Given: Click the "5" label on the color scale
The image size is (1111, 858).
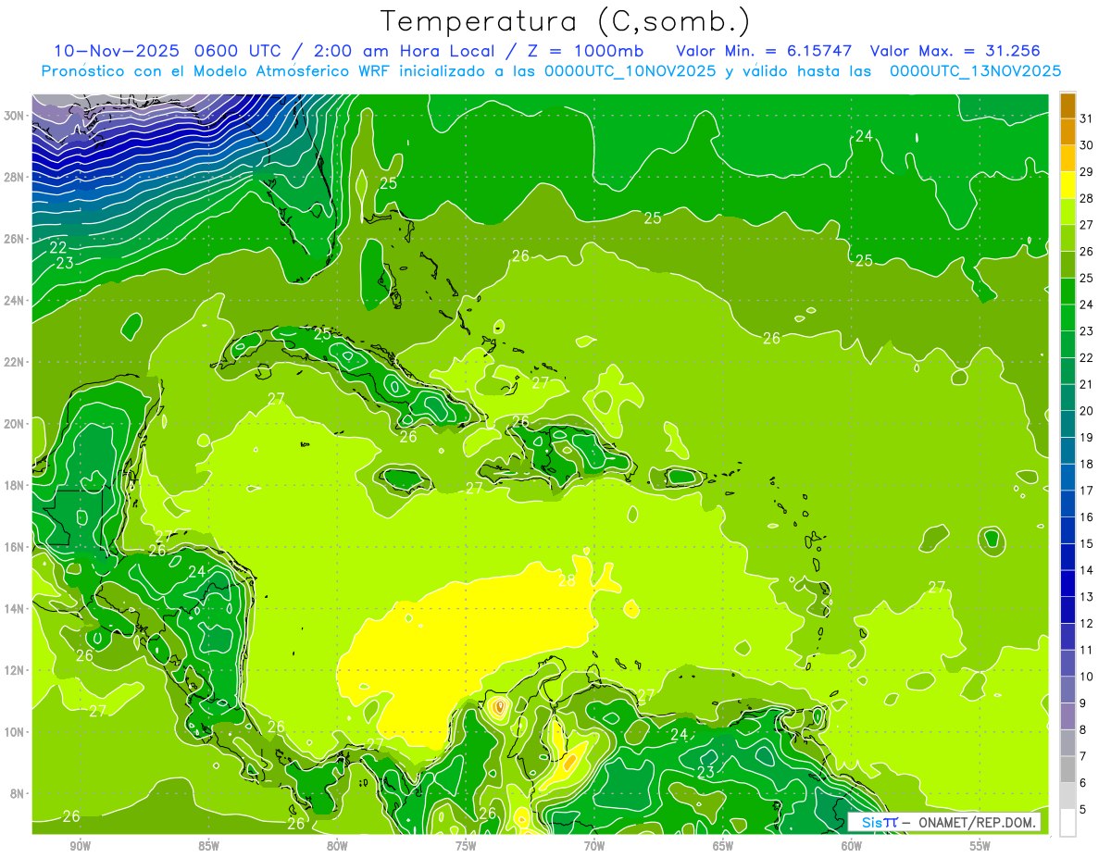Looking at the screenshot, I should pos(1083,809).
